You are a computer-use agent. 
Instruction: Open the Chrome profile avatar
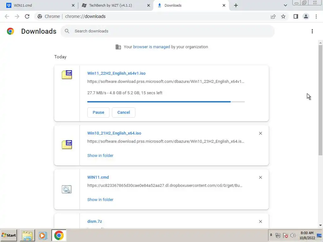pos(306,16)
